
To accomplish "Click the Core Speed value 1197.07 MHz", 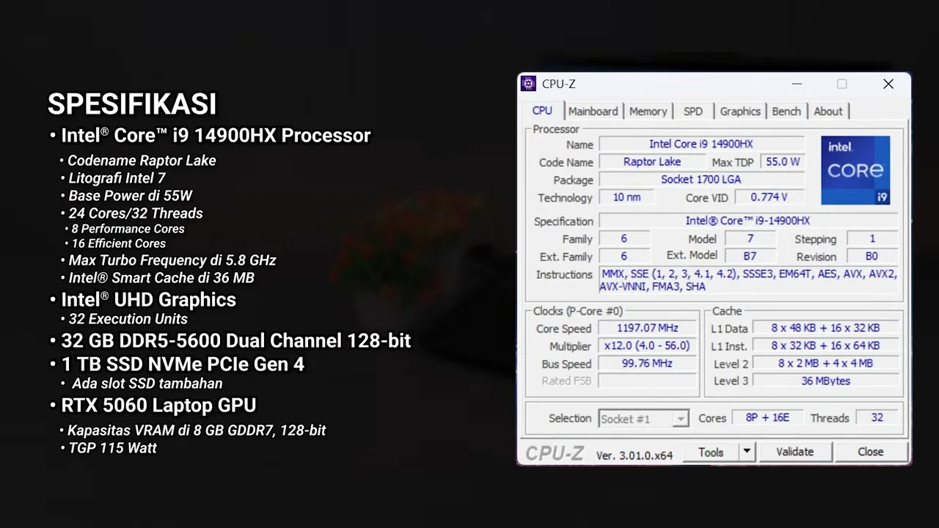I will click(647, 328).
